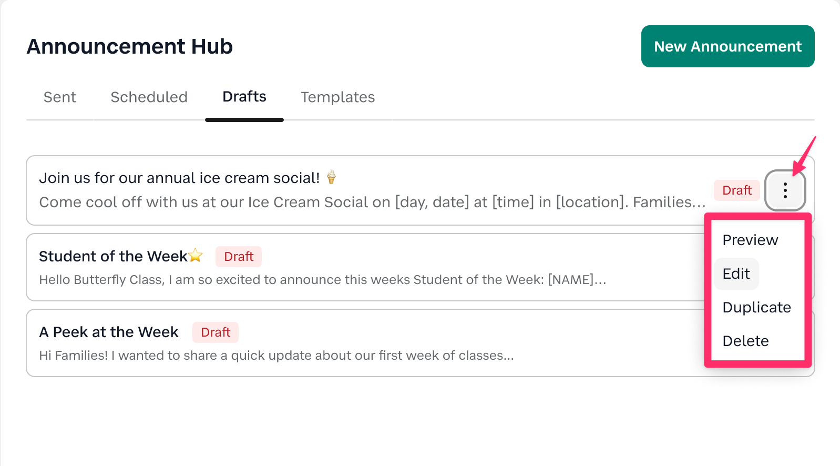This screenshot has width=840, height=466.
Task: Open the three-dot options menu for ice cream social
Action: click(785, 190)
